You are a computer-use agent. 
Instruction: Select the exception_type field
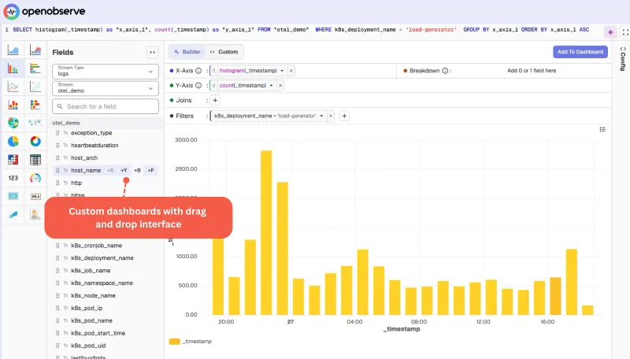91,133
